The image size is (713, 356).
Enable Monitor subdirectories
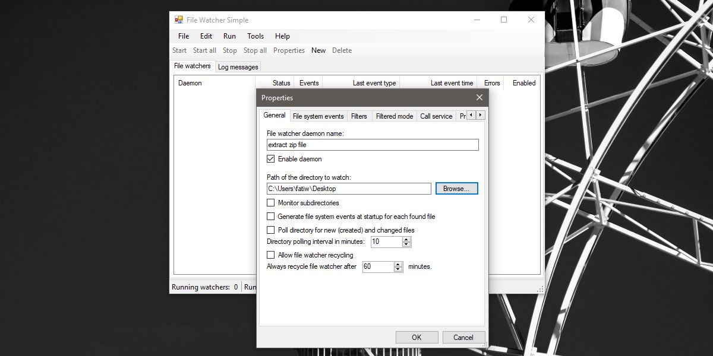point(271,202)
